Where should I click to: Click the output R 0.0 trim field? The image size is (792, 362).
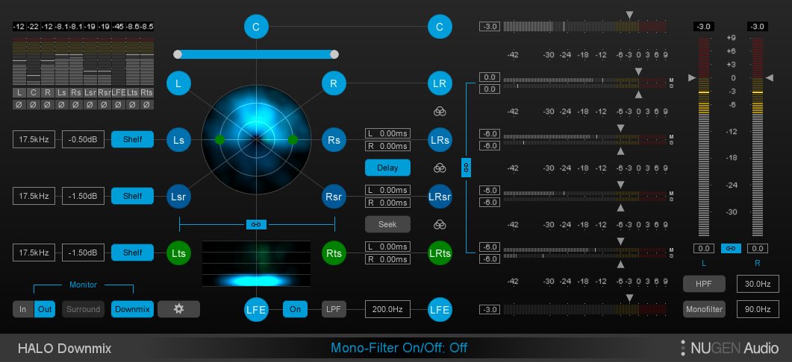pos(758,249)
